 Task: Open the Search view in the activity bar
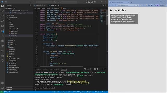[2, 11]
